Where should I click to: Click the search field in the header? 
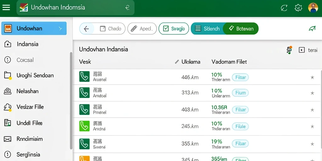pos(75,8)
